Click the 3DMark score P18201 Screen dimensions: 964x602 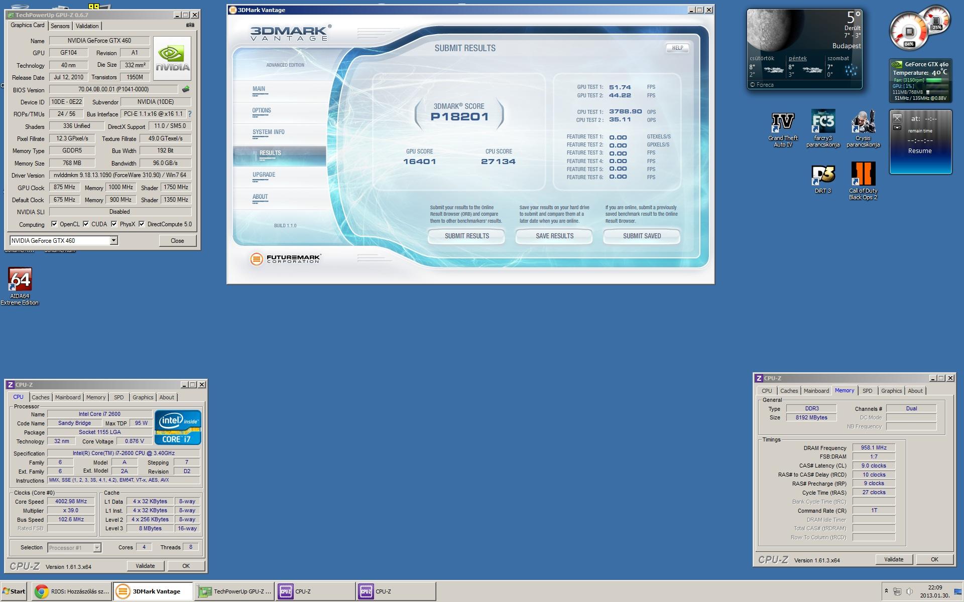[459, 117]
